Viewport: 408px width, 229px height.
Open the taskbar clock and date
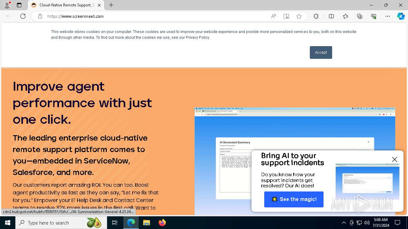click(380, 223)
